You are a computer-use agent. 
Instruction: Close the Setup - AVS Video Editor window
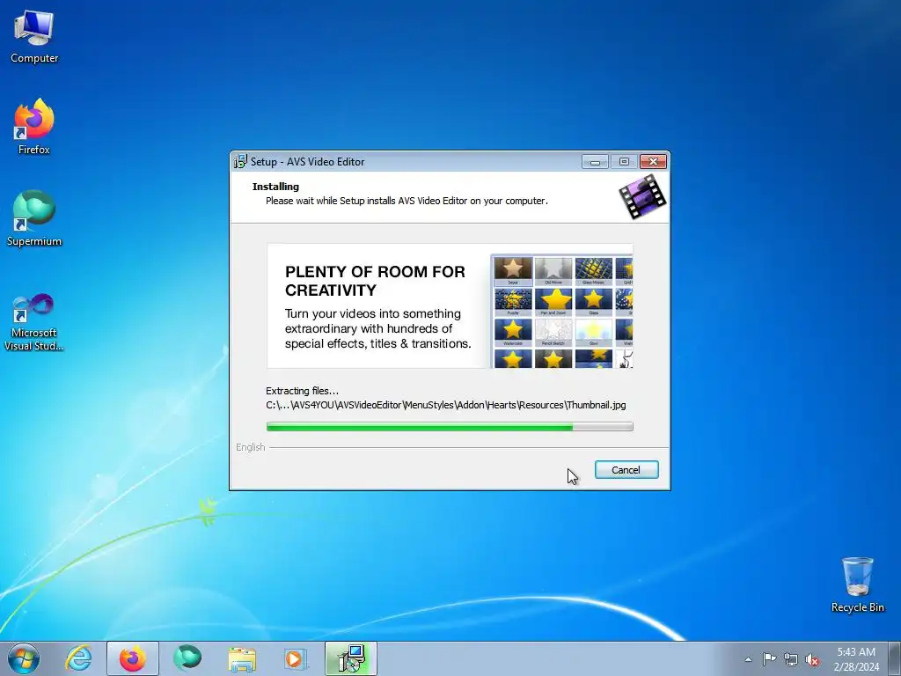pos(654,162)
